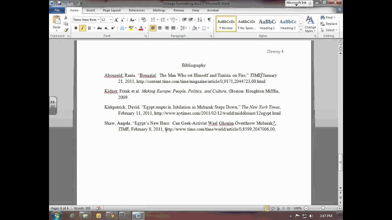The width and height of the screenshot is (392, 220).
Task: Increase paragraph indent
Action: coord(191,20)
